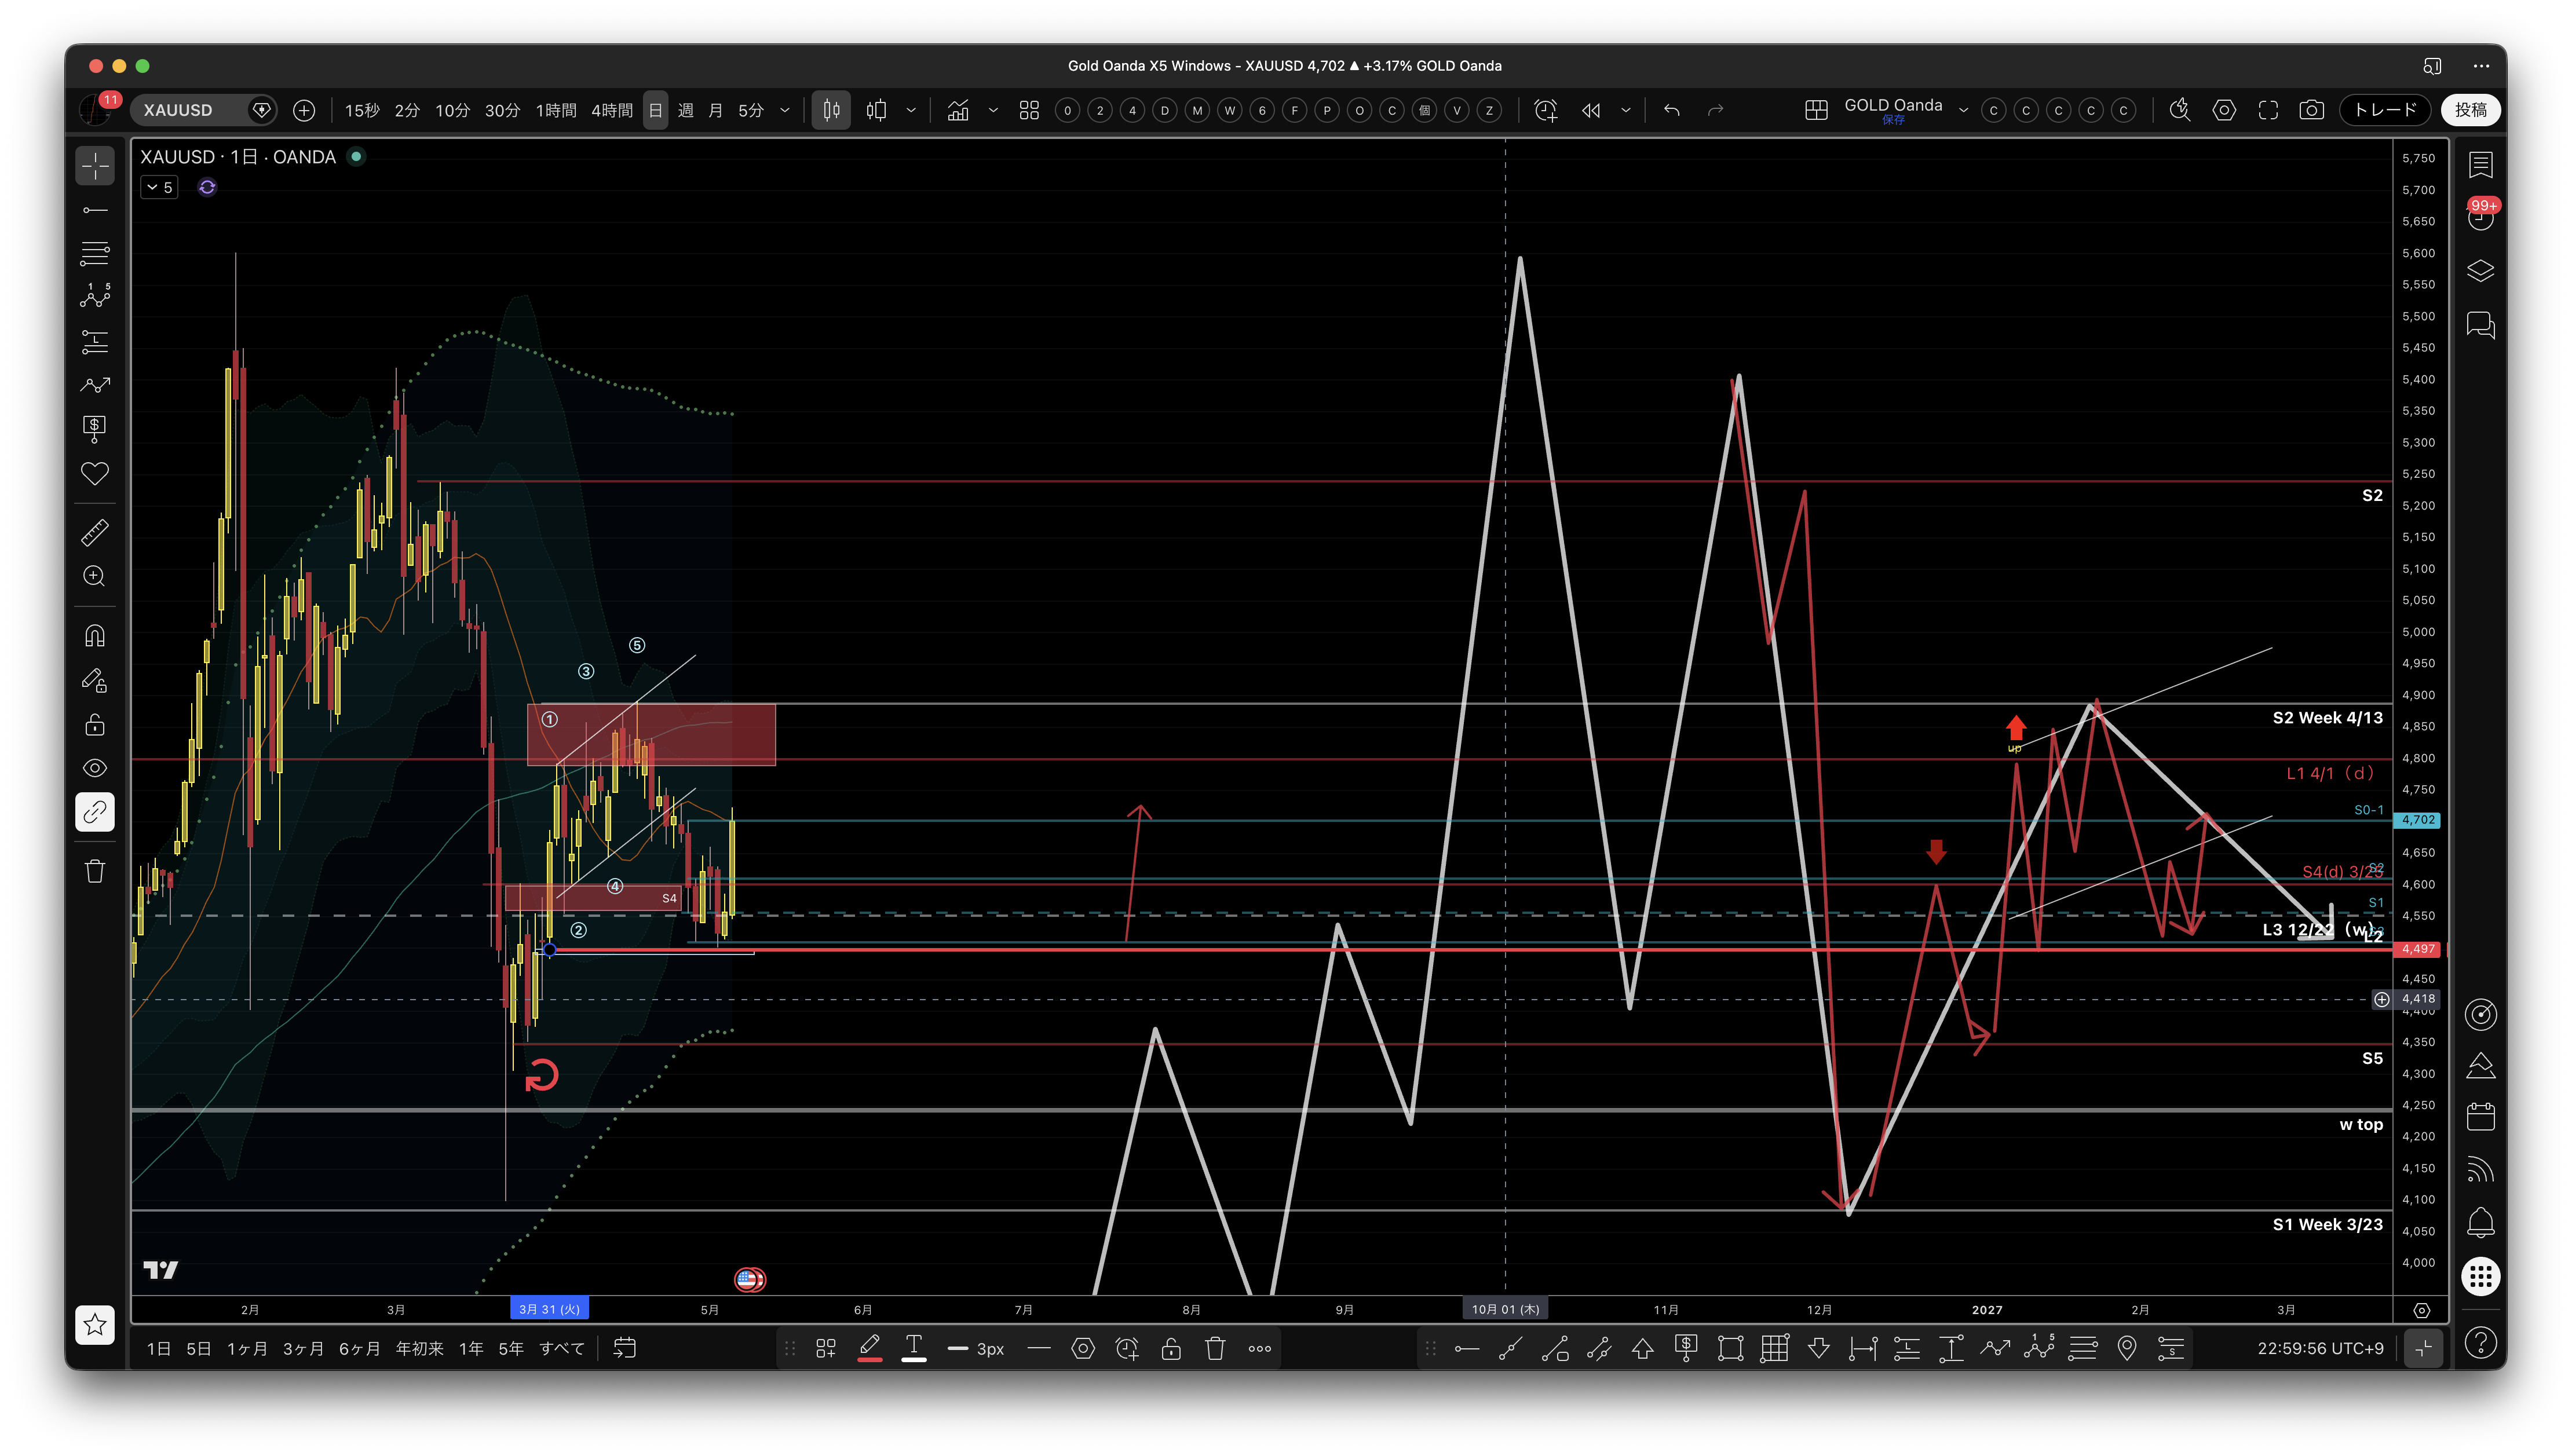Switch to the 15秒 timeframe

point(362,110)
